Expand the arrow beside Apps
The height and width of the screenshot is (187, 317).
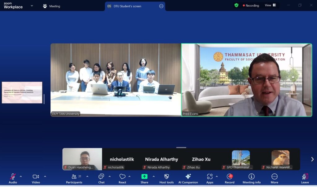pyautogui.click(x=217, y=177)
